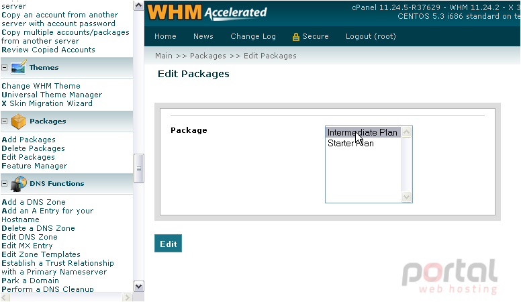Click the DNS Functions section heading
Image resolution: width=521 pixels, height=302 pixels.
(x=57, y=183)
